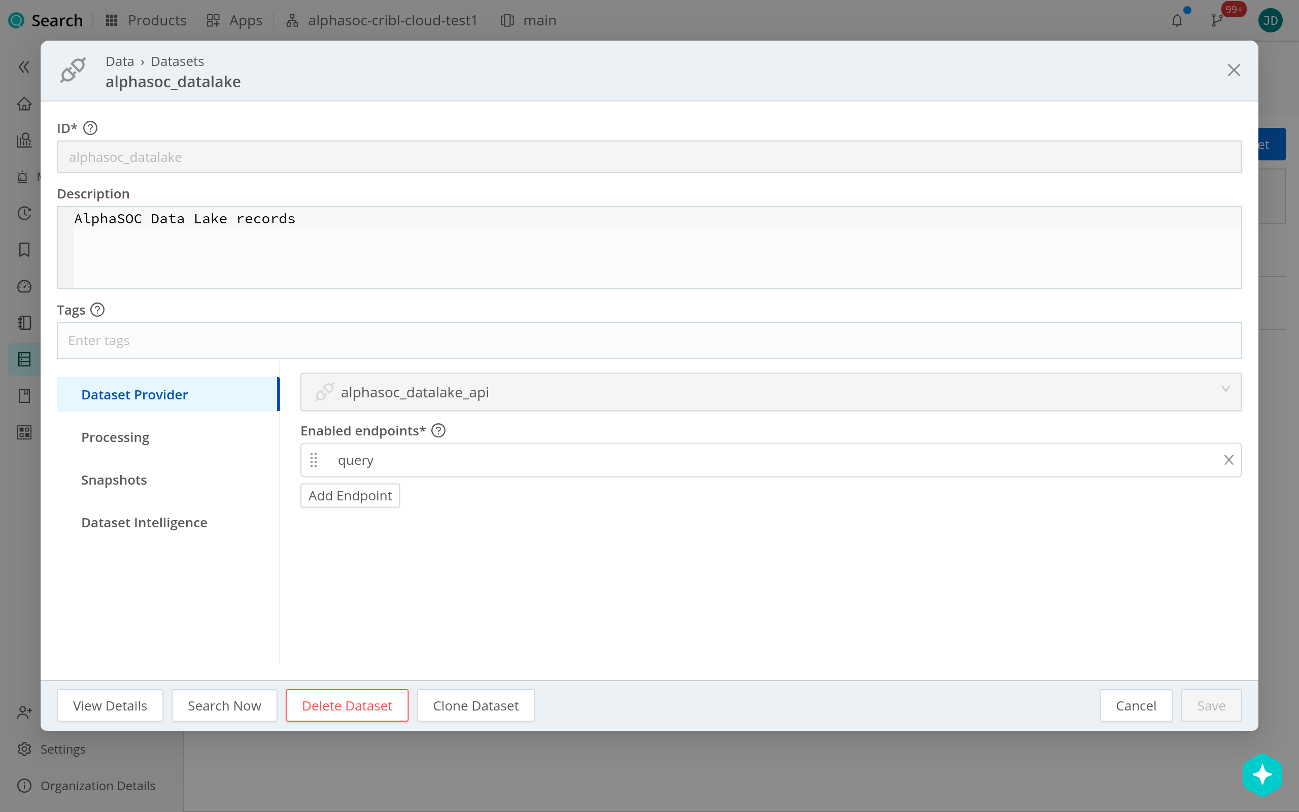Screen dimensions: 1299x812
Task: Open the Copilot sparkle assistant button
Action: coord(1262,775)
